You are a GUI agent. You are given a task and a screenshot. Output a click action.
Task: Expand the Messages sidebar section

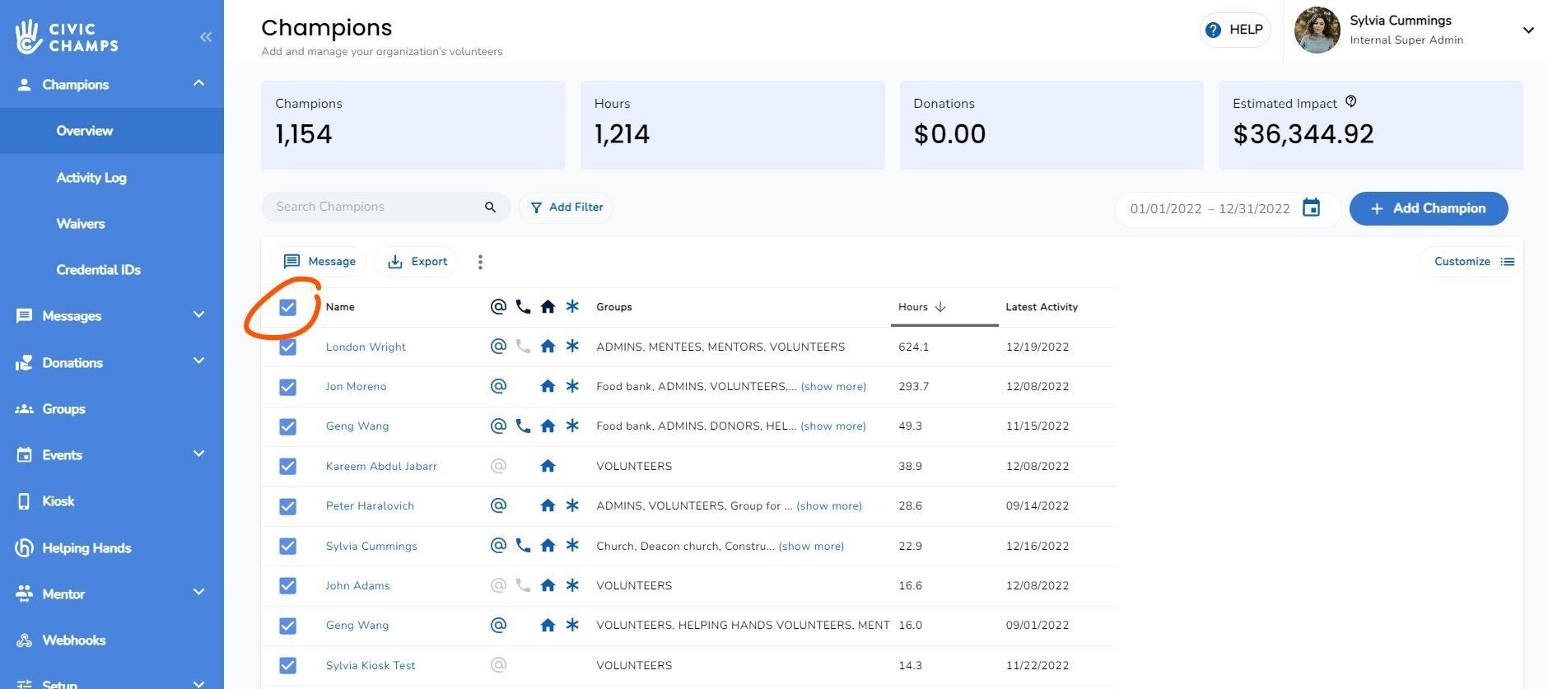point(198,315)
